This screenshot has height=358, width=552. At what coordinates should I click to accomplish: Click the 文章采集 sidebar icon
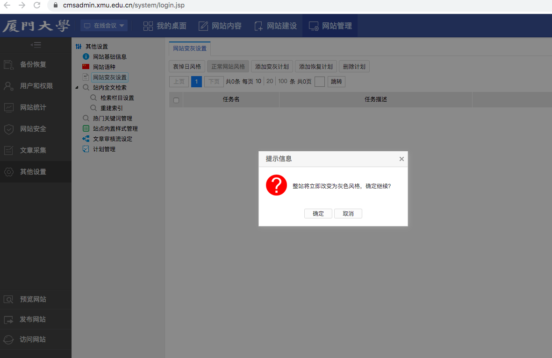(9, 150)
